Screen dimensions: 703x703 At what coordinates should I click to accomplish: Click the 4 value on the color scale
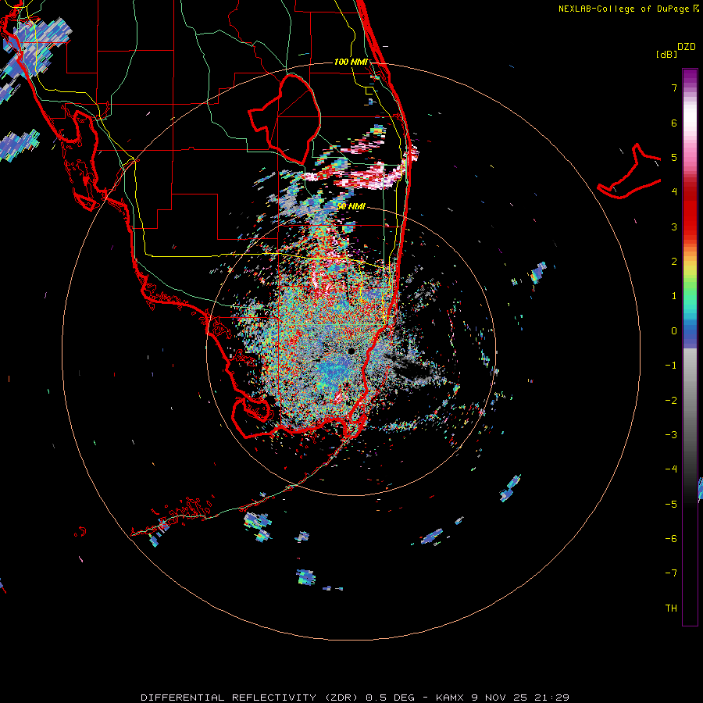(674, 192)
